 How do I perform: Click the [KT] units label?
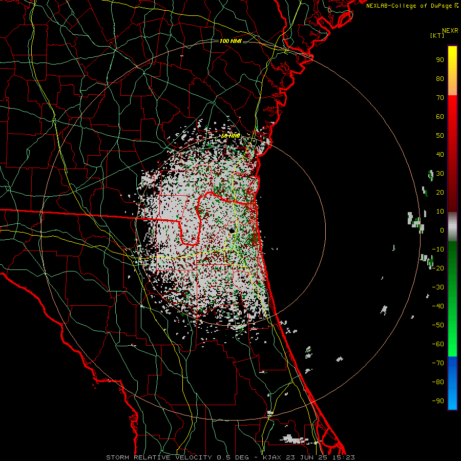pyautogui.click(x=437, y=35)
